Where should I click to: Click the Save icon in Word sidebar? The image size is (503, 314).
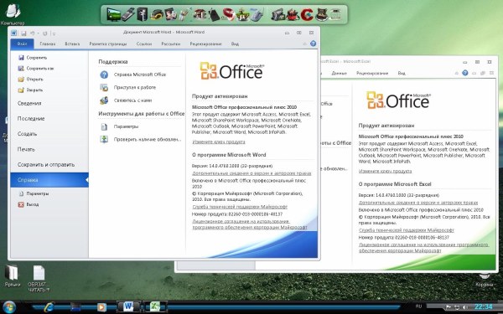point(21,58)
